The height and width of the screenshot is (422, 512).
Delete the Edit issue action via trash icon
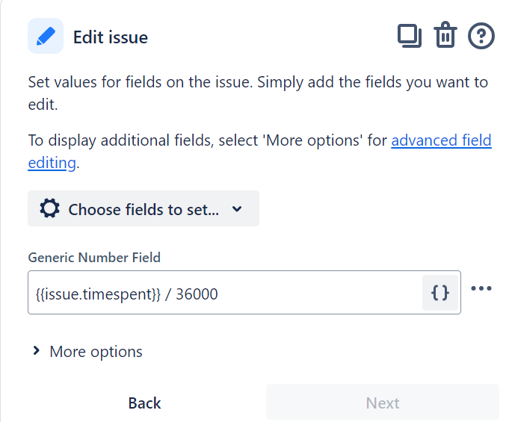coord(445,36)
